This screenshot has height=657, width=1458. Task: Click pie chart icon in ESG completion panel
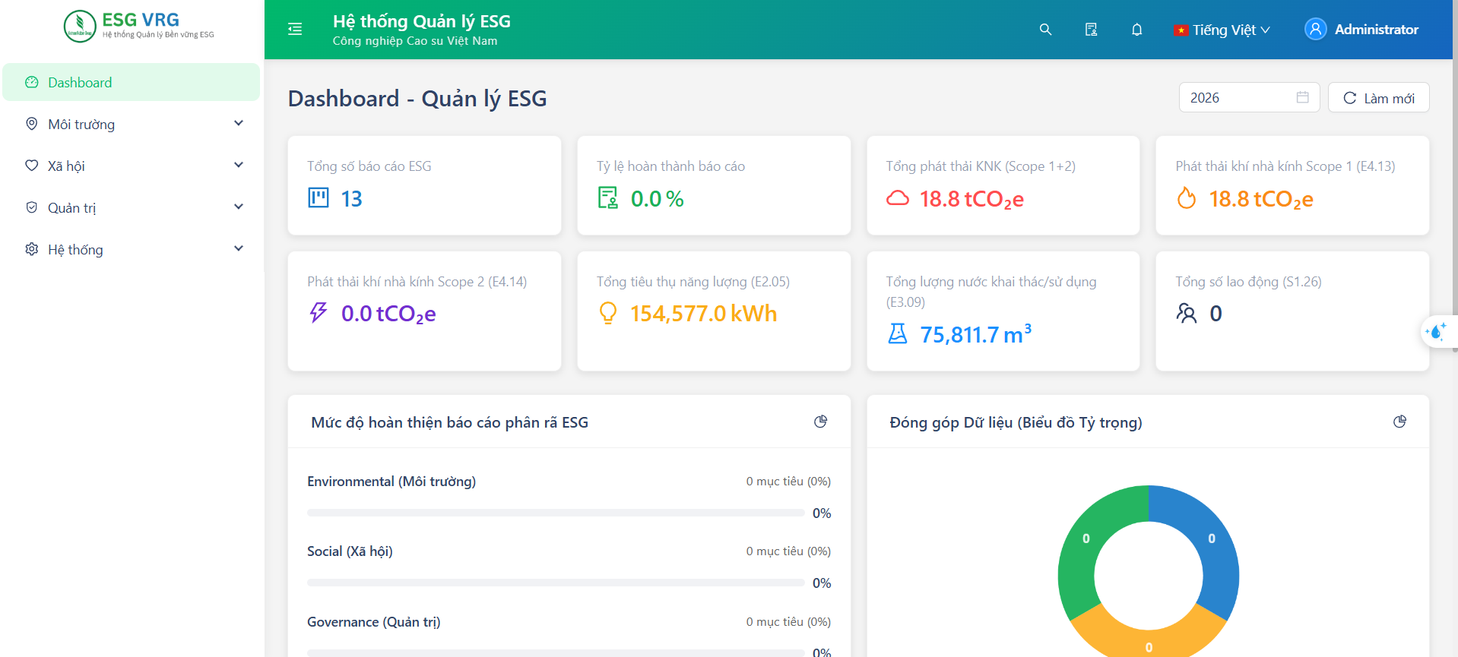click(x=820, y=422)
